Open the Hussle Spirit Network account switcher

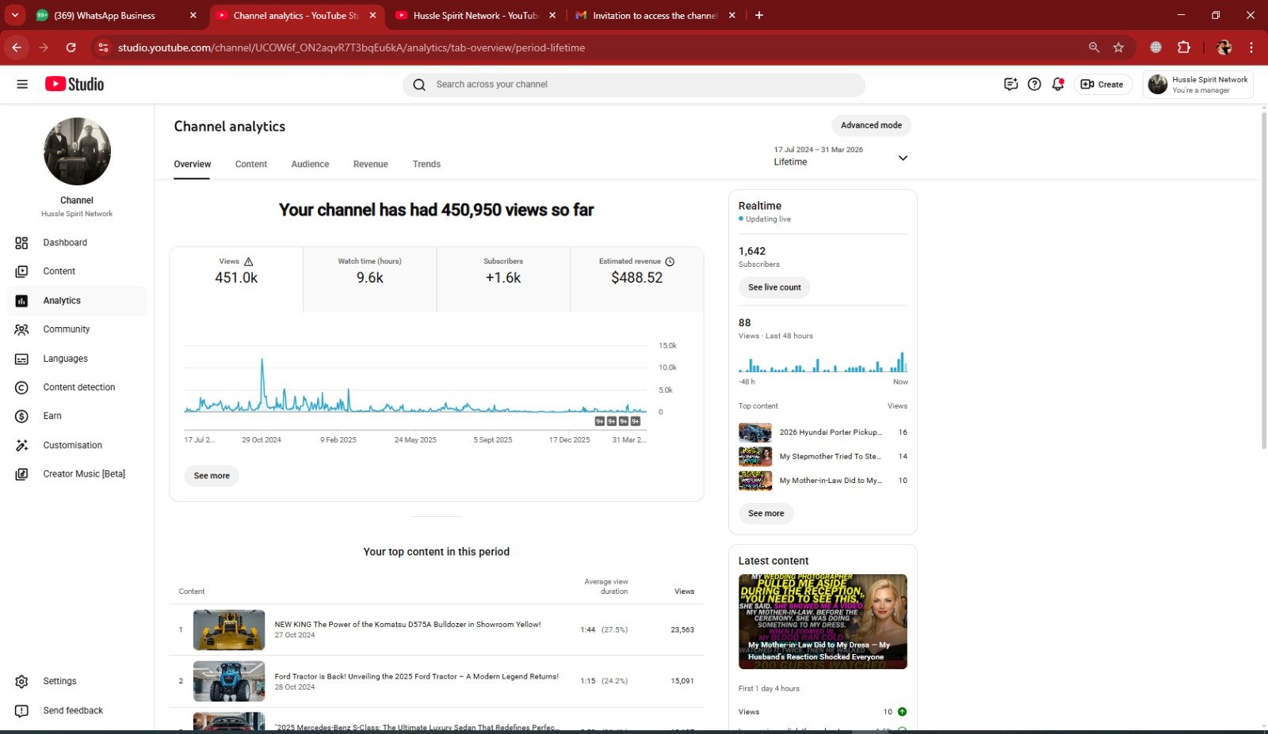tap(1197, 84)
